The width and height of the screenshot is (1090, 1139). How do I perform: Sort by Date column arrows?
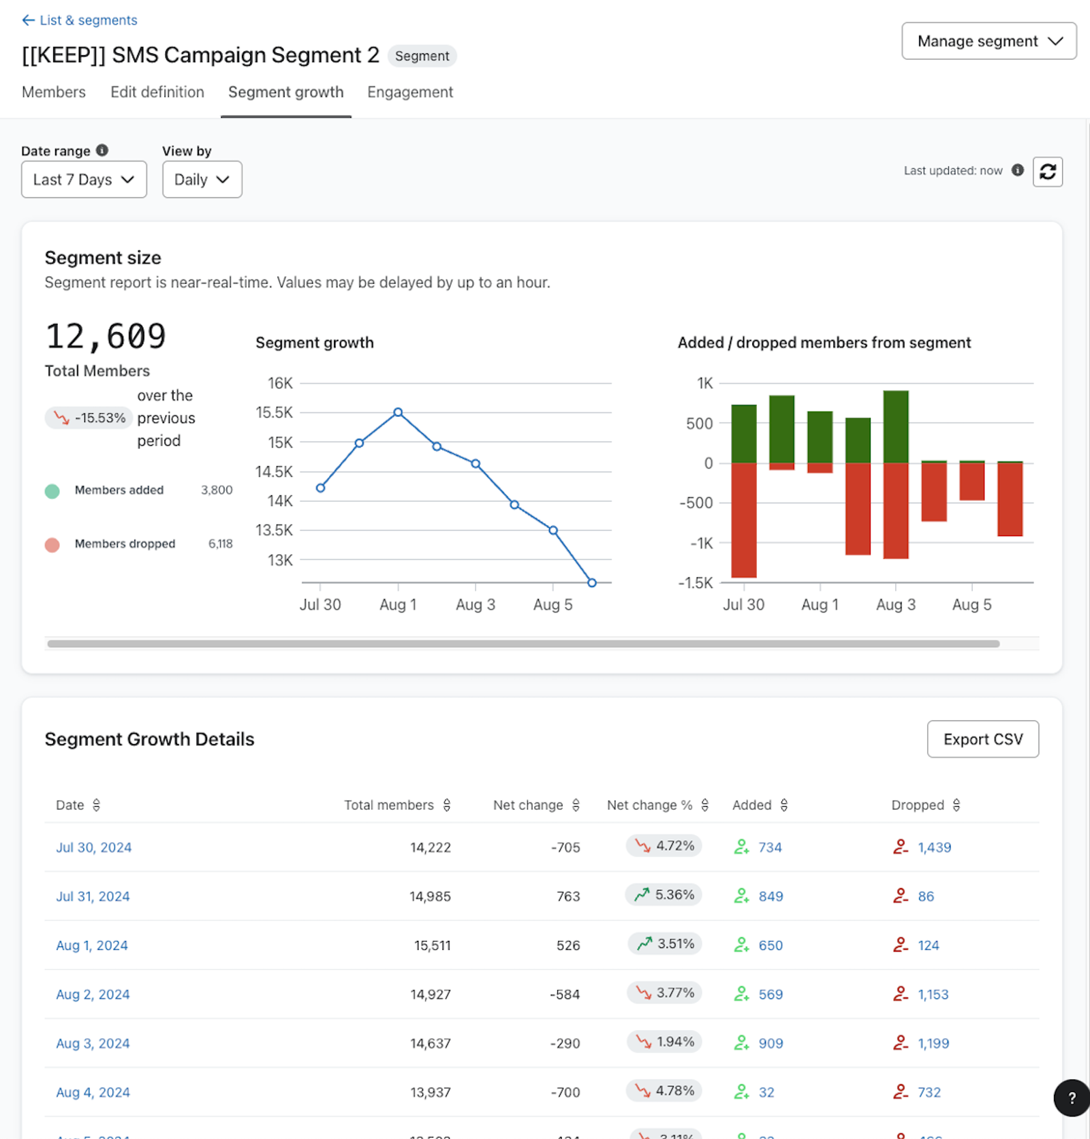pyautogui.click(x=97, y=805)
